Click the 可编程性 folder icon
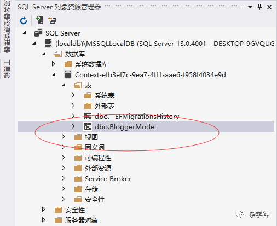Viewport: 277px width, 226px height. tap(78, 158)
